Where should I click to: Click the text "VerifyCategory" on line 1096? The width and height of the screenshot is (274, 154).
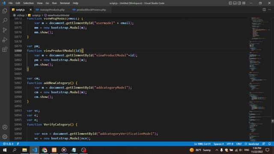[x=57, y=124]
